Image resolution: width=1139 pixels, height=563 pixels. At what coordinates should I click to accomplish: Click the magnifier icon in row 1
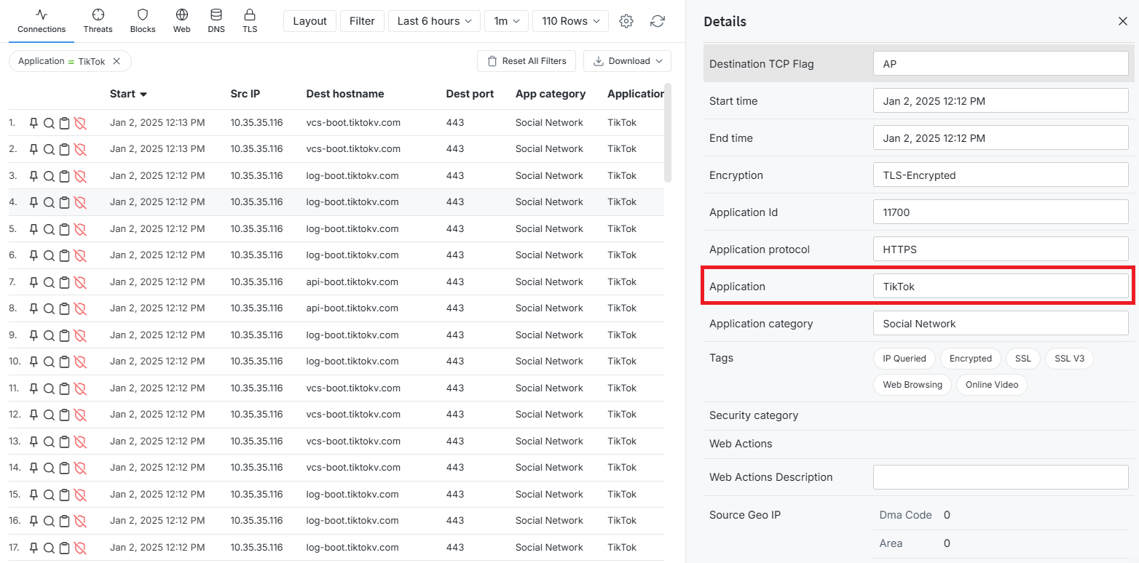pos(49,123)
